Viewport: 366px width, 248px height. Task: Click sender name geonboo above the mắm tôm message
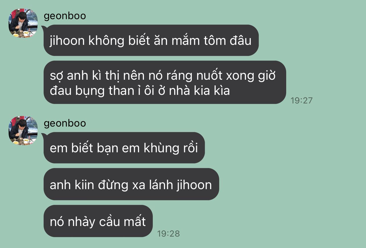[x=65, y=16]
